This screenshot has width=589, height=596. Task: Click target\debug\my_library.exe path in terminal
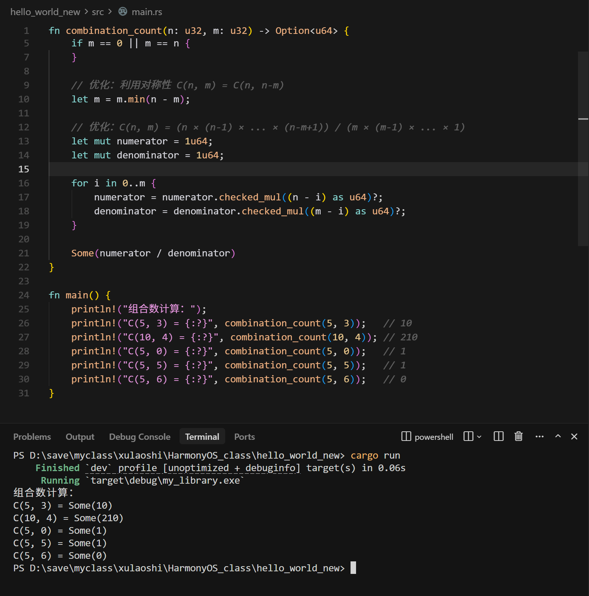[x=165, y=480]
